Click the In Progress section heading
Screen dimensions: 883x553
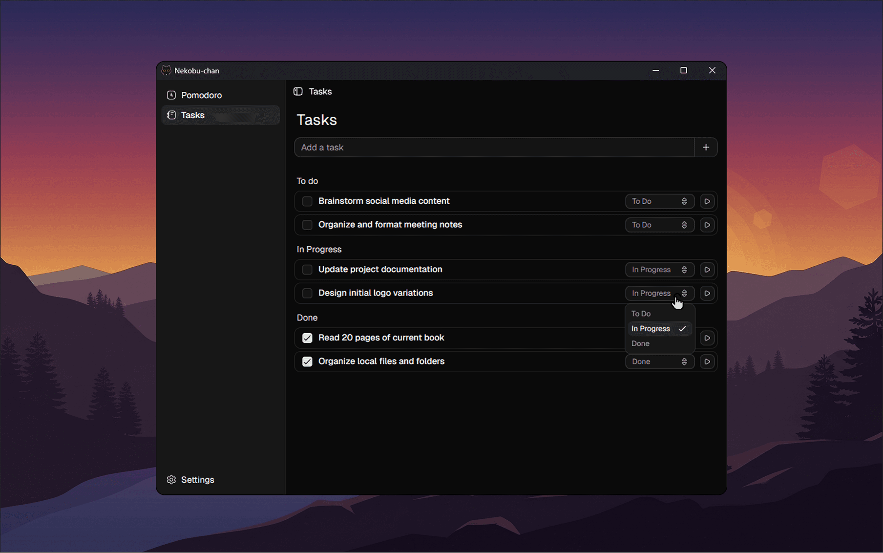tap(319, 250)
